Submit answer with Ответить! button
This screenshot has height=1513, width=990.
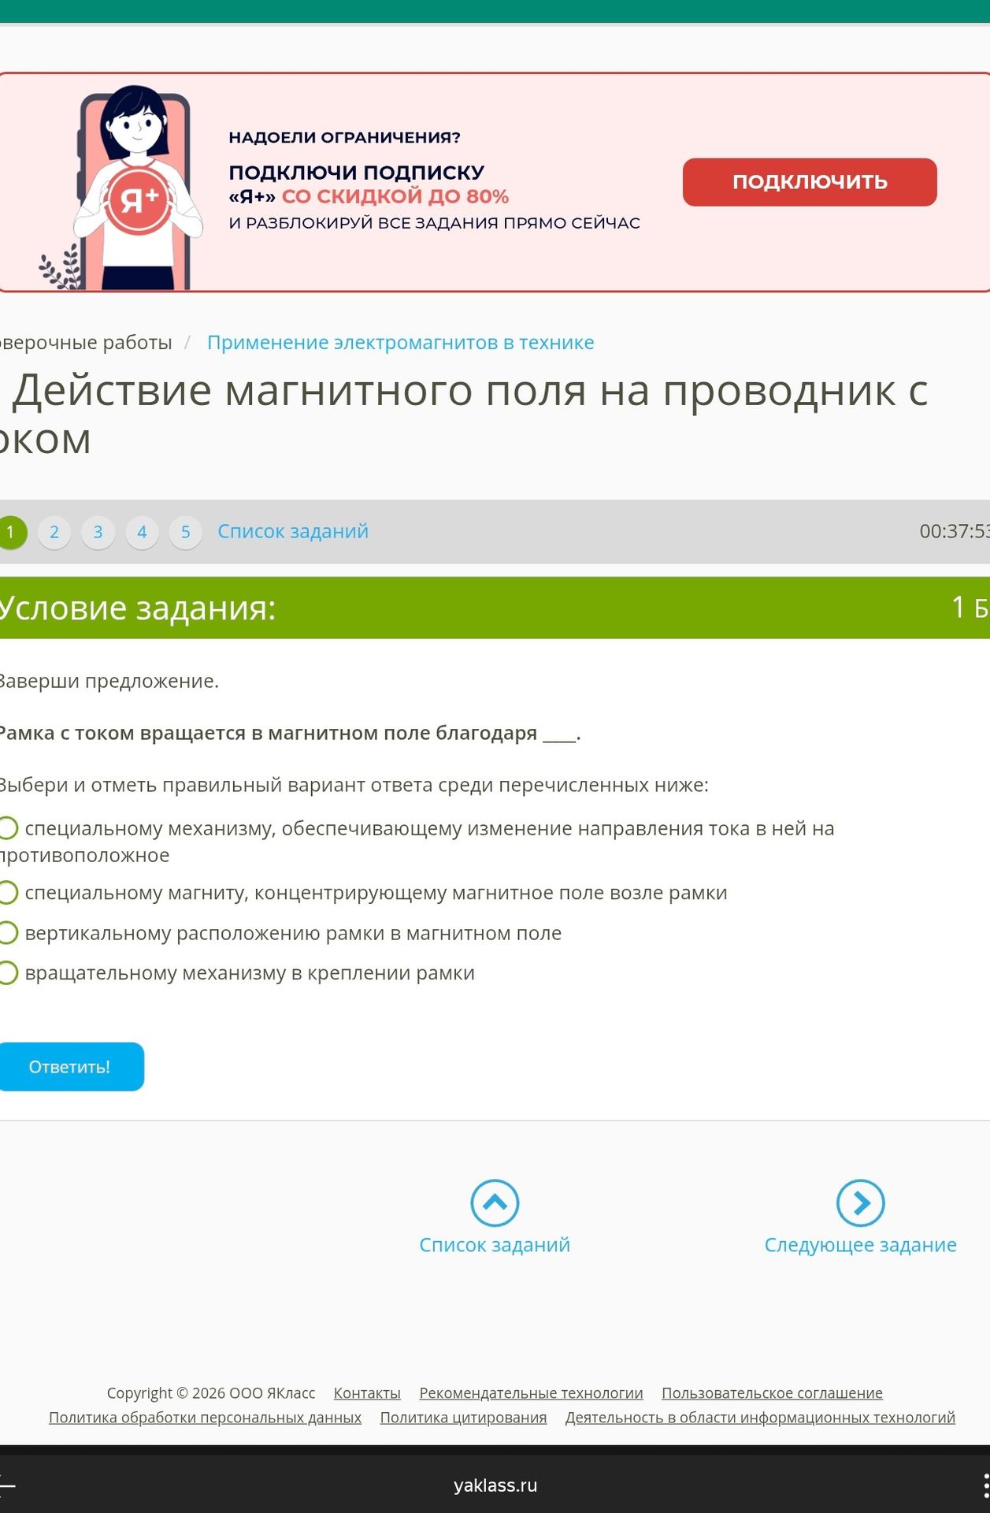[71, 1067]
